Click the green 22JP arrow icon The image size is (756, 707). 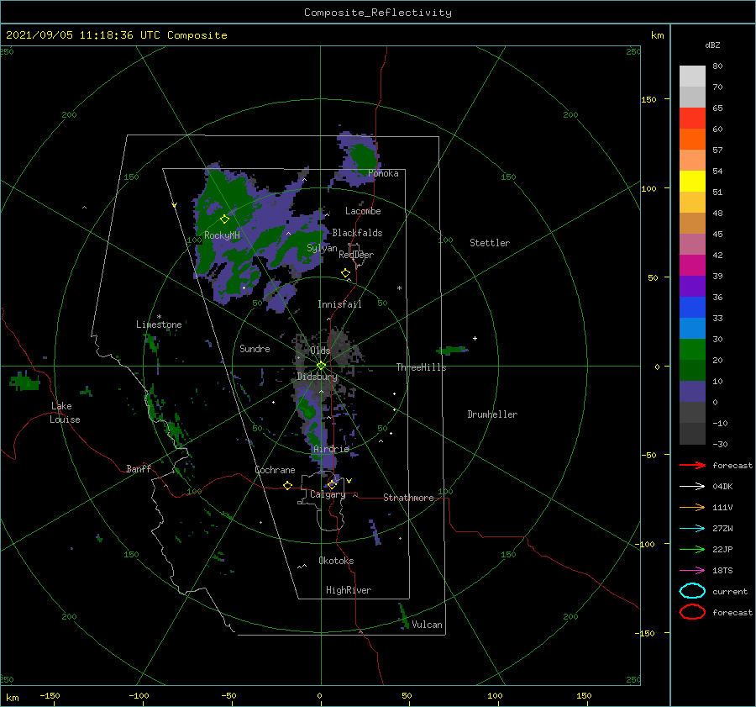click(x=692, y=549)
